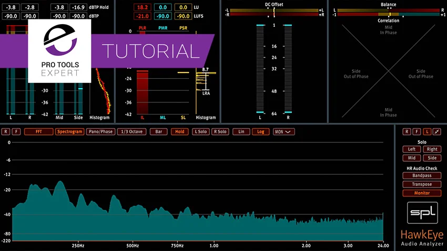447x251 pixels.
Task: Click the -R DC Offset meter bar
Action: (x=274, y=14)
